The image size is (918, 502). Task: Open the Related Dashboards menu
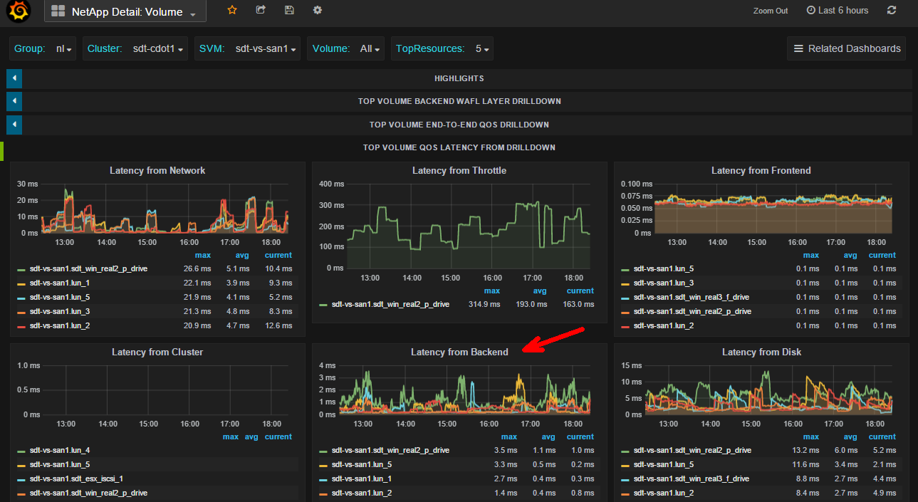tap(847, 48)
